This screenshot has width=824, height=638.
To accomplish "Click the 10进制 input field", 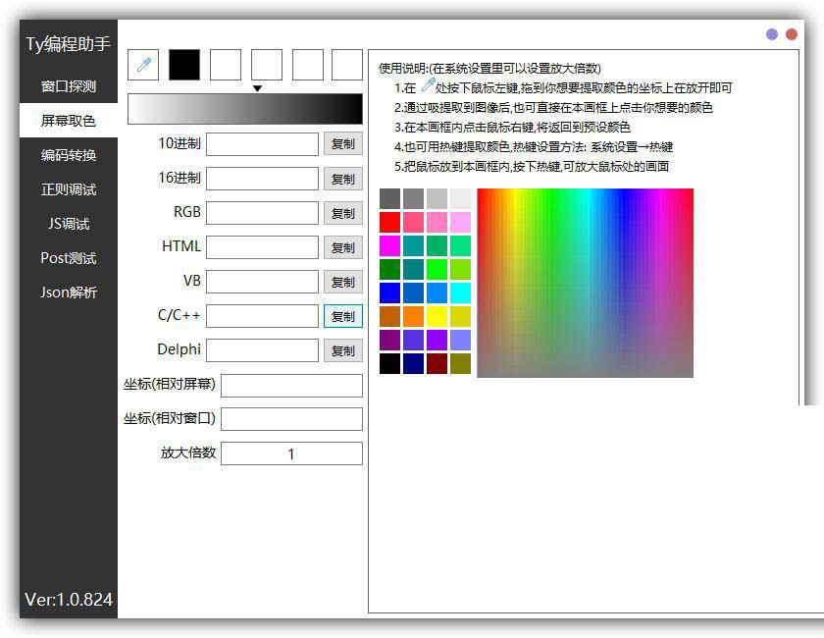I will tap(262, 144).
